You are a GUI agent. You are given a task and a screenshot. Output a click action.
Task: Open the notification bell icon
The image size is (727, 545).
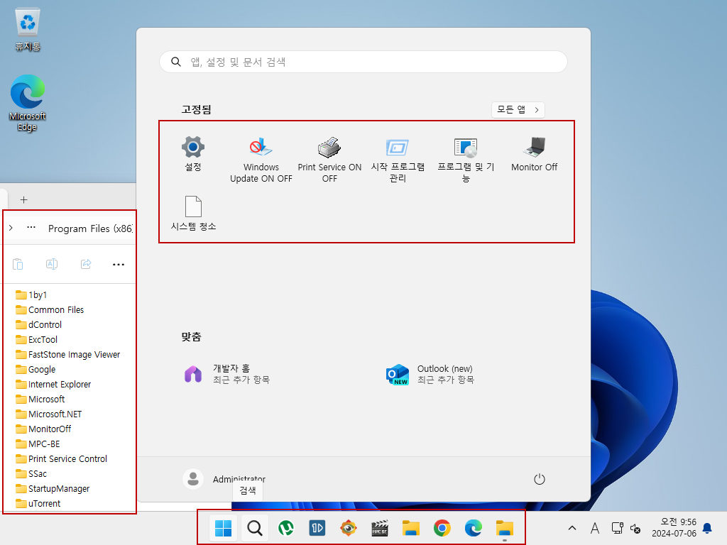708,528
